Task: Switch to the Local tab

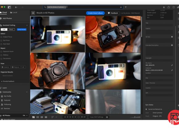Action: coord(14,13)
